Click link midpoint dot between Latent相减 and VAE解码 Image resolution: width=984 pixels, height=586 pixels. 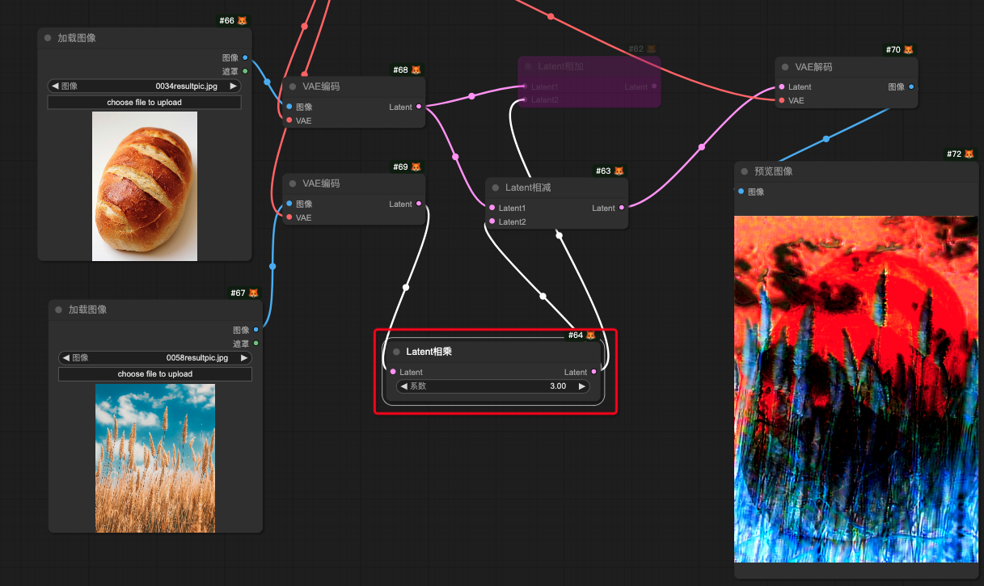tap(701, 147)
